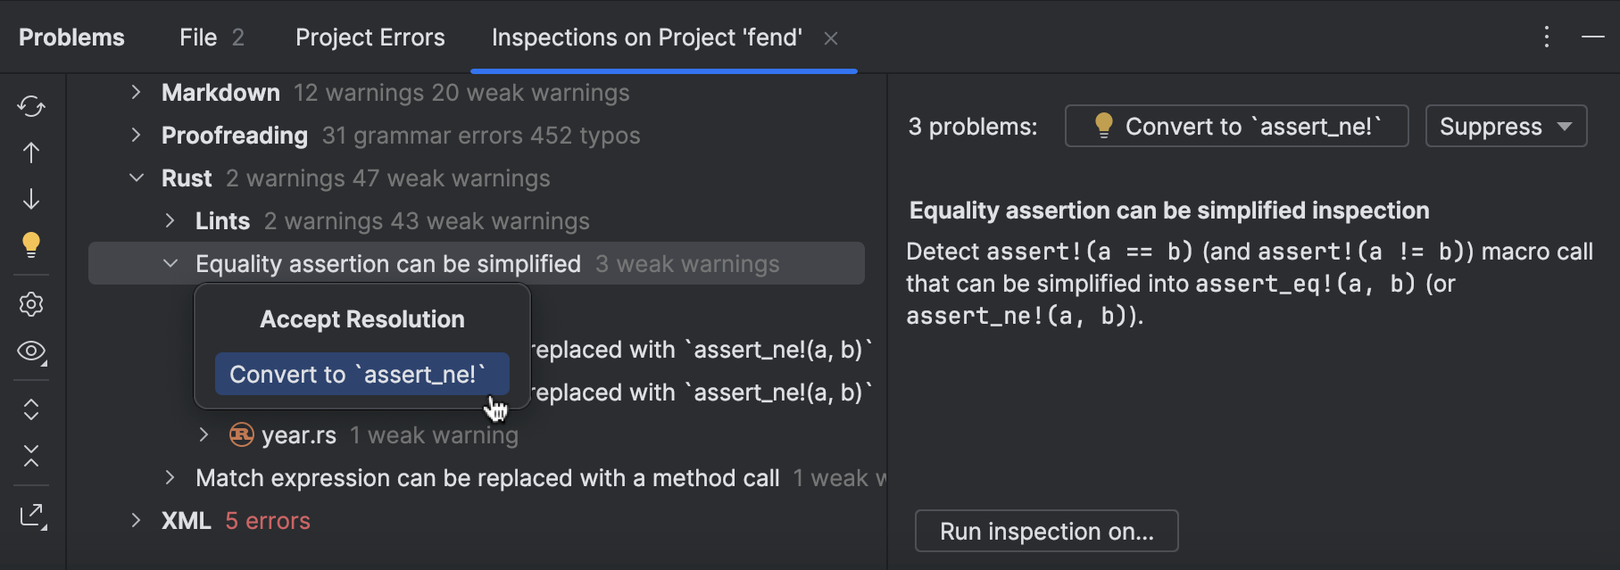Rerun the inspection using the refresh icon
The image size is (1620, 570).
[x=31, y=105]
